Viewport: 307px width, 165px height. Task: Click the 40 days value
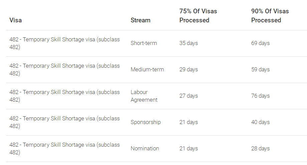[x=261, y=122]
